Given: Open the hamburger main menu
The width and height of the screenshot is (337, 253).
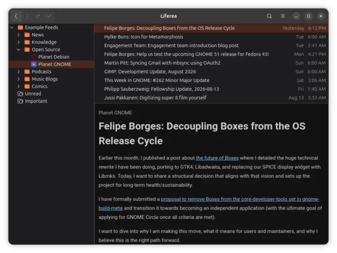Looking at the screenshot, I should pos(283,16).
